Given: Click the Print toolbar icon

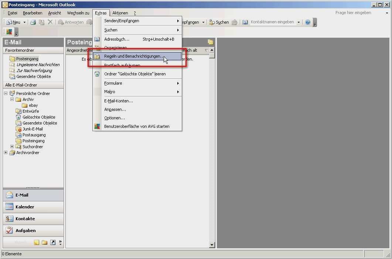Looking at the screenshot, I should [33, 22].
